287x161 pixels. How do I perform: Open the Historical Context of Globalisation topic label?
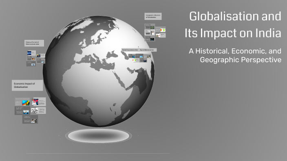pyautogui.click(x=34, y=43)
